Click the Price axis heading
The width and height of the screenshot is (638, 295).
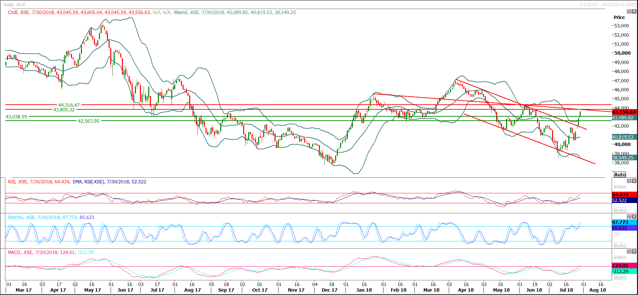(x=619, y=17)
